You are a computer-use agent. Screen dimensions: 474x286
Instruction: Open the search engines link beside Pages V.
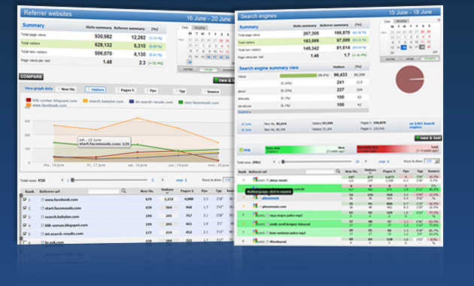[x=422, y=125]
